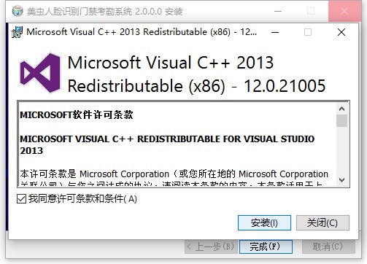Click the license text scroll down arrow

(x=341, y=180)
